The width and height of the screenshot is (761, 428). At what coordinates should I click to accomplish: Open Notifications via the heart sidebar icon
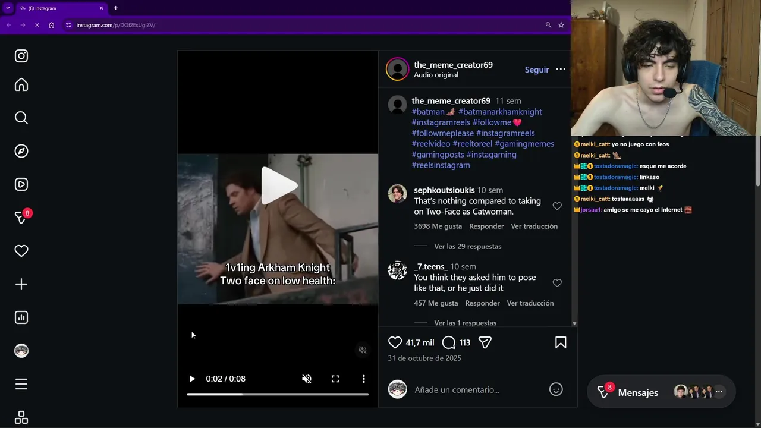[21, 251]
